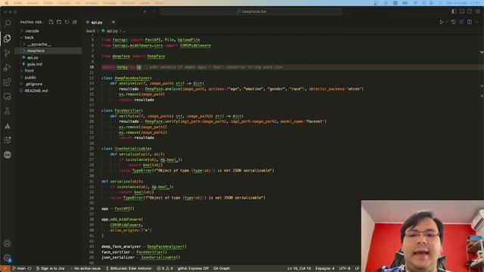The width and height of the screenshot is (484, 272).
Task: Open editor More Actions ellipsis
Action: (477, 22)
